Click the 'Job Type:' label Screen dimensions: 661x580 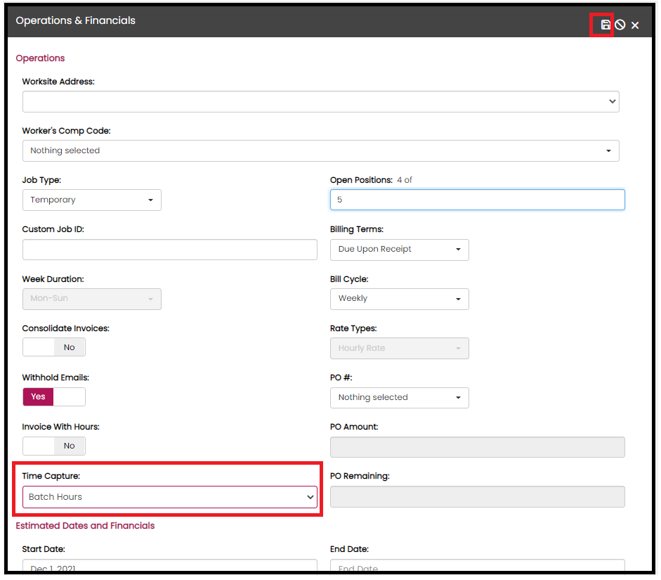[x=41, y=180]
